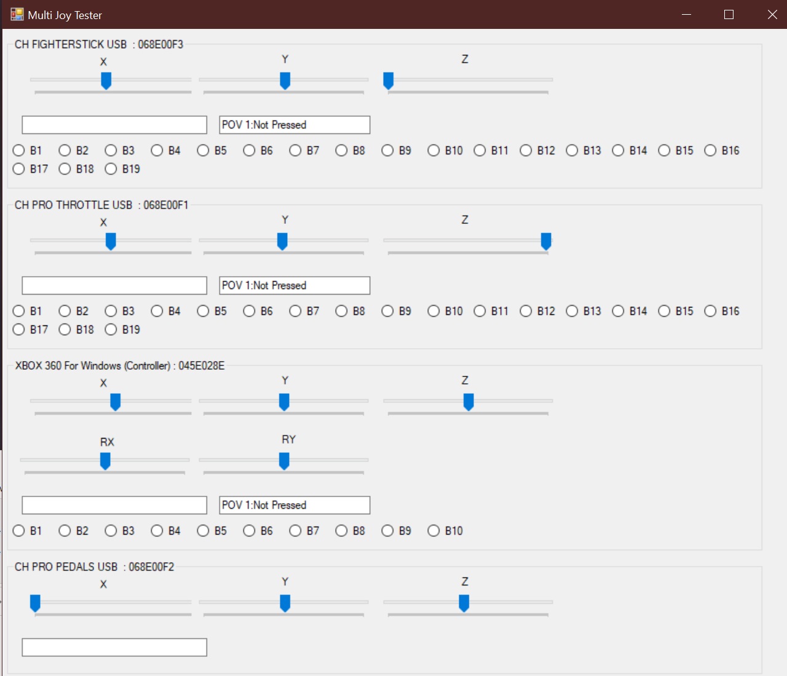Click the RX axis slider of XBOX 360 controller

105,461
